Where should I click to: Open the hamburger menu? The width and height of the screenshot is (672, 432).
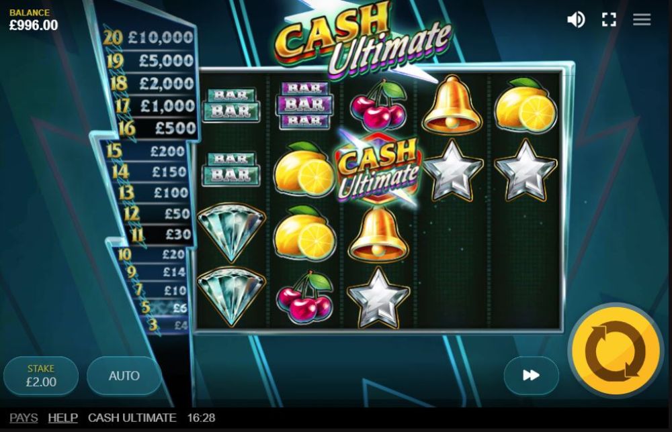642,19
